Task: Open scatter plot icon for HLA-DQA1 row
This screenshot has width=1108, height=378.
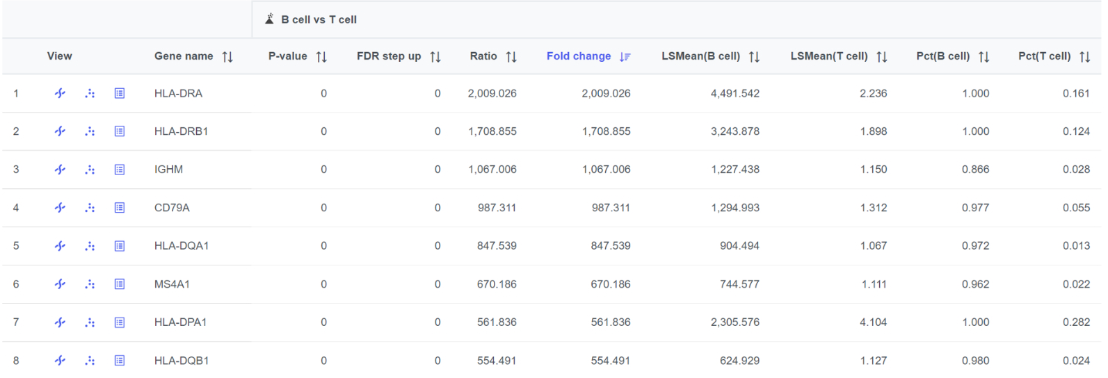Action: tap(90, 246)
